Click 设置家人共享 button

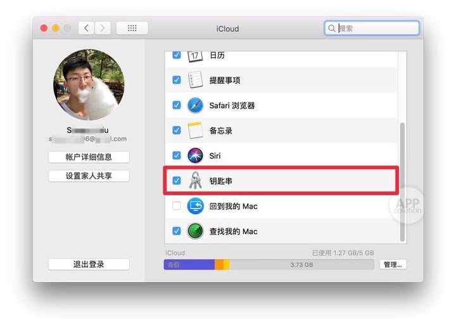(89, 176)
